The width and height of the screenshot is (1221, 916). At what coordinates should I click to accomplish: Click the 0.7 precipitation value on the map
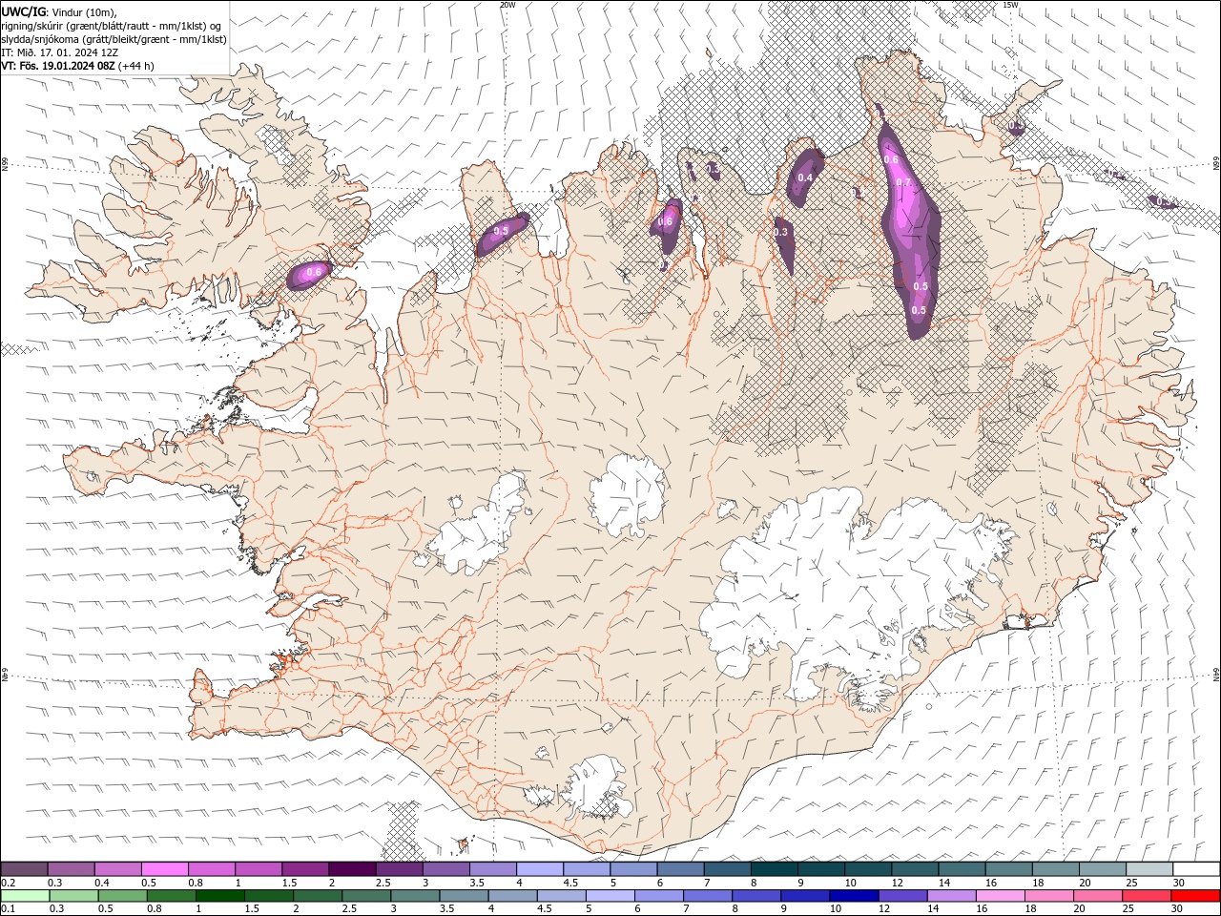[903, 183]
